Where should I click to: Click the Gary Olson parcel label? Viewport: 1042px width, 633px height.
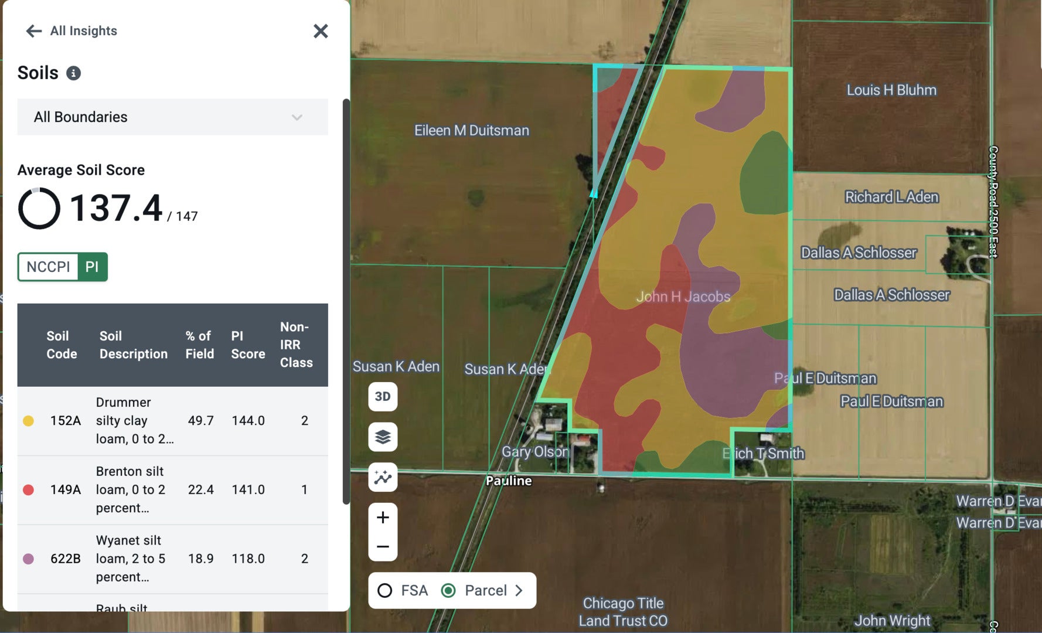click(535, 452)
